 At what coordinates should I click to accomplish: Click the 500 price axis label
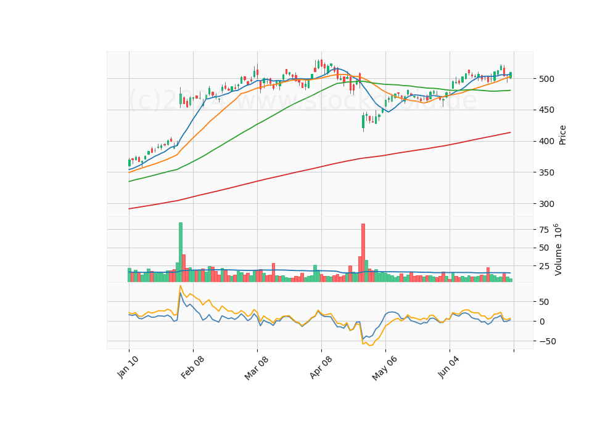(547, 79)
